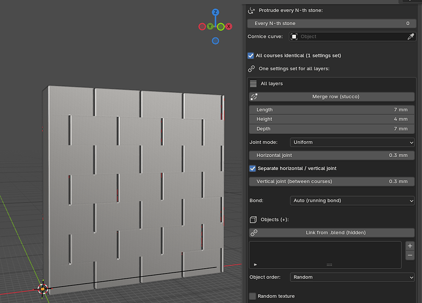Image resolution: width=422 pixels, height=303 pixels.
Task: Expand the object list filter triangle
Action: click(x=256, y=265)
